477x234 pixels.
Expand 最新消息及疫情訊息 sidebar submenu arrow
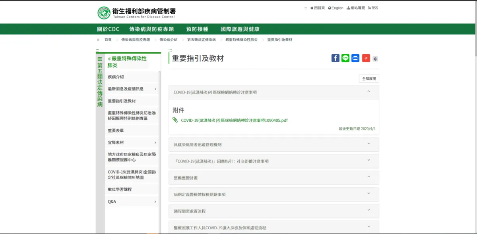click(x=155, y=89)
